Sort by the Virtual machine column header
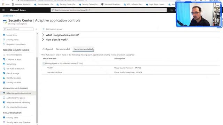The height and width of the screenshot is (125, 223). point(49,58)
